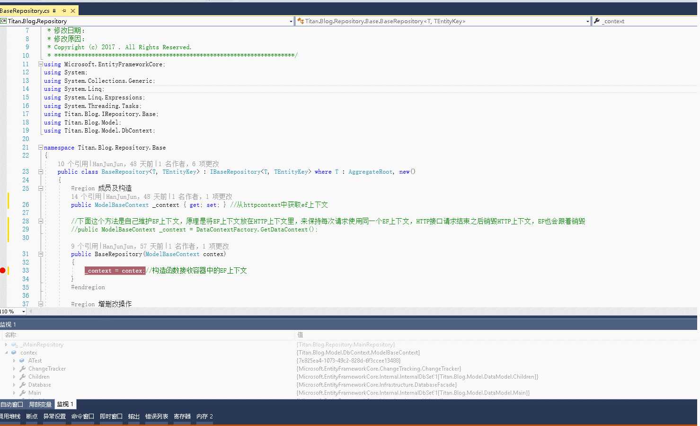
Task: Collapse the BaseRepository class at line 23
Action: (x=40, y=172)
